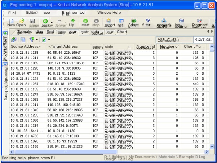Open the Recently sidebar panel
217x163 pixels.
click(6, 84)
